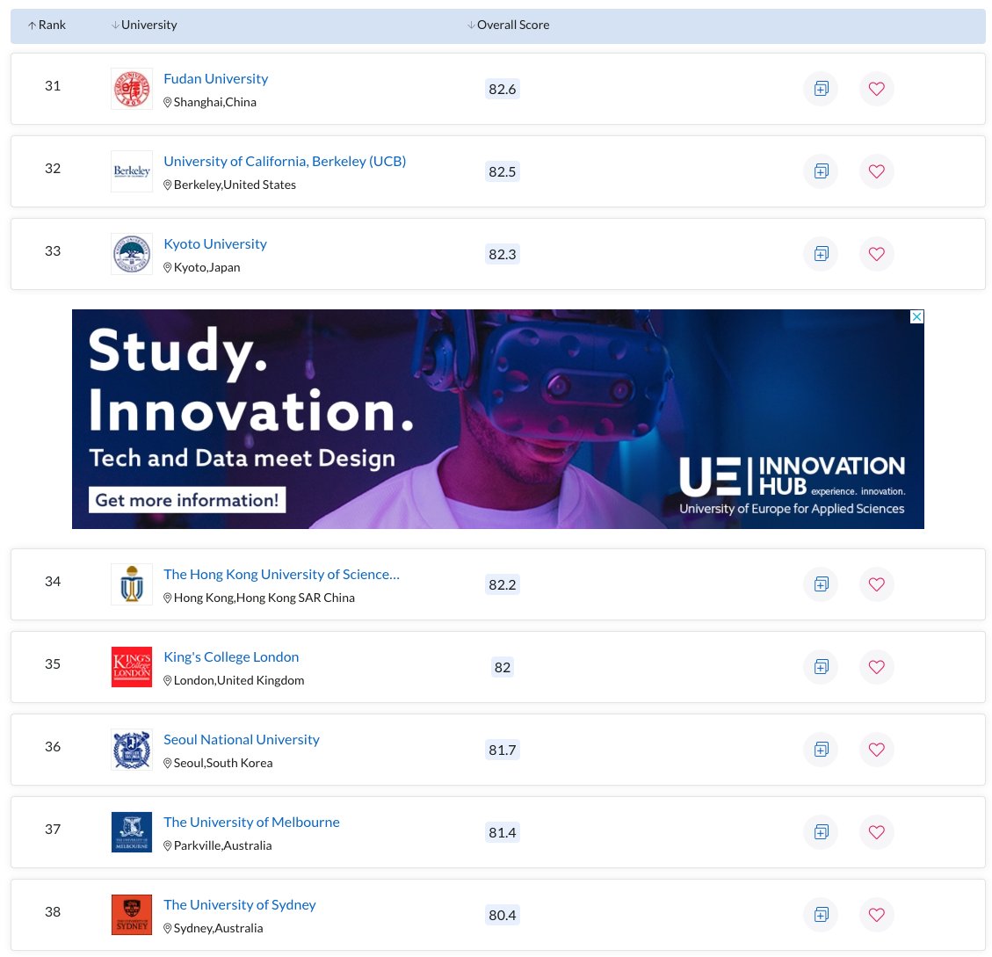Add Kyoto University to compare list
The image size is (992, 957).
pyautogui.click(x=821, y=254)
